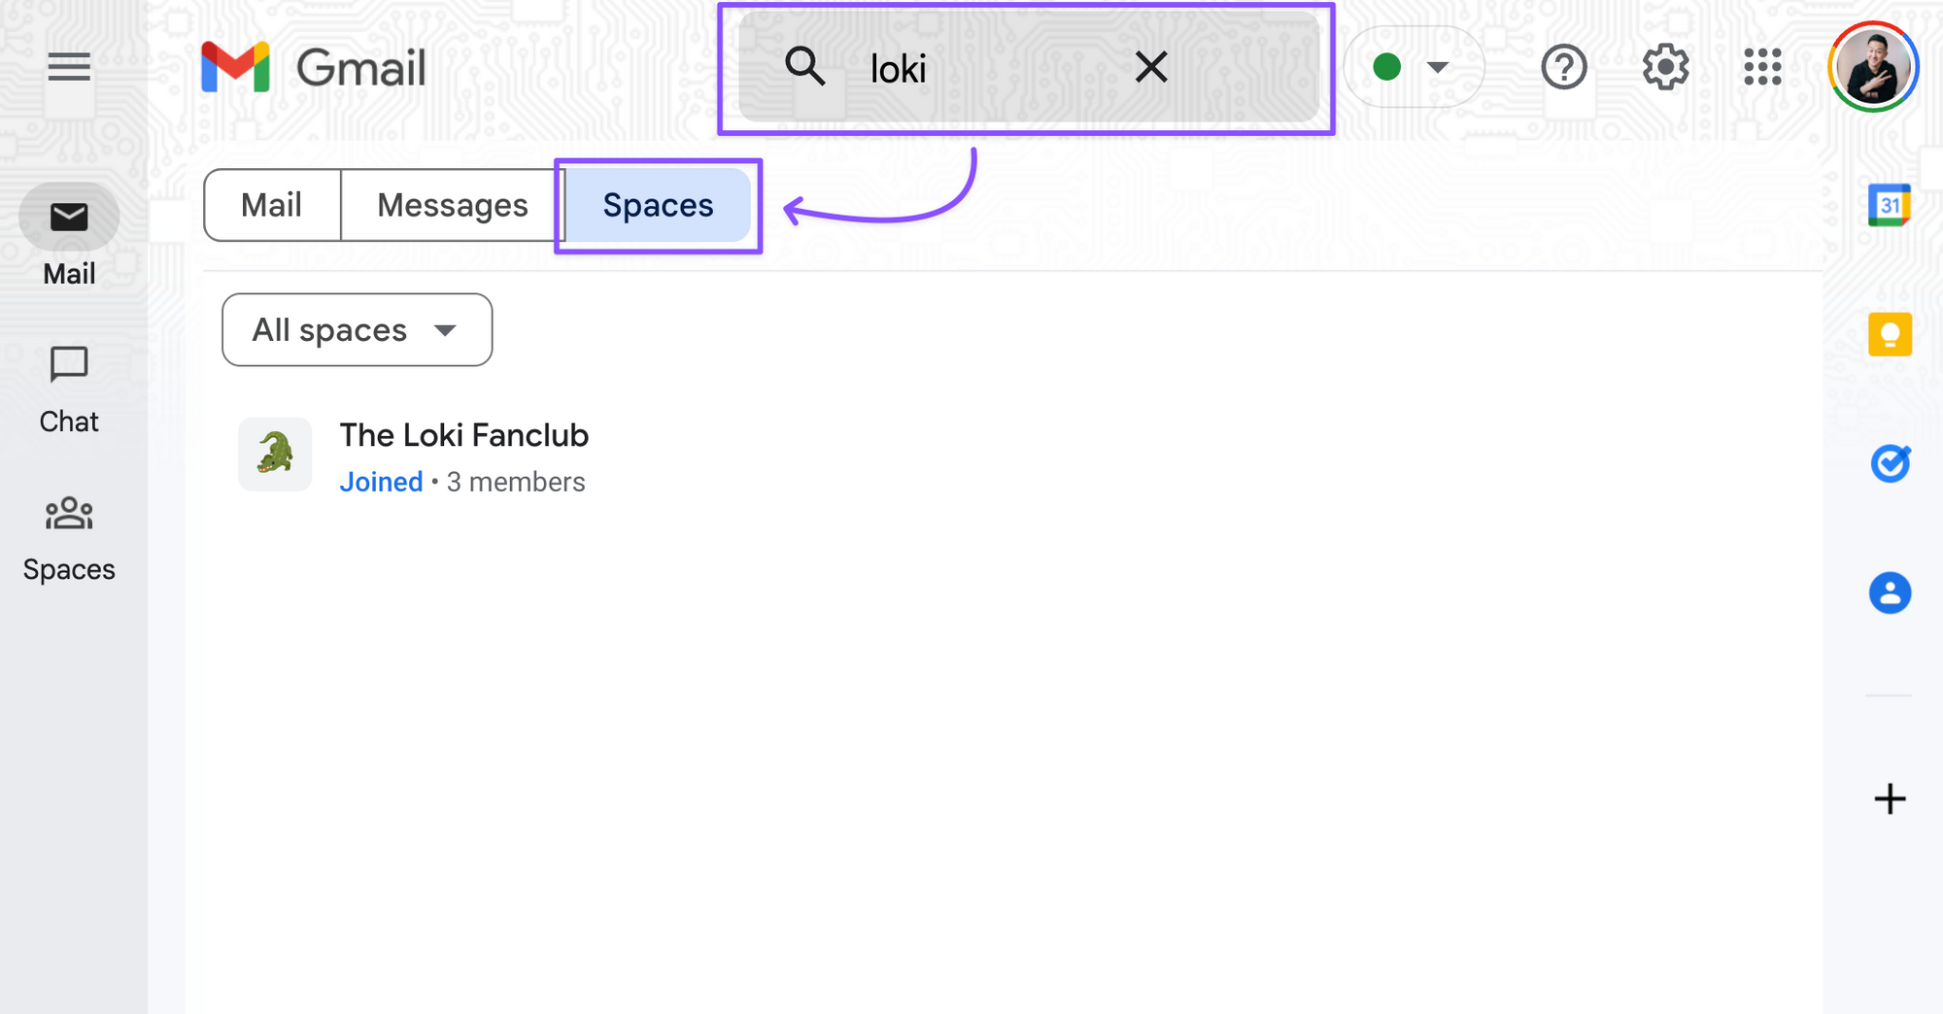Open Google Tasks side panel

1890,464
